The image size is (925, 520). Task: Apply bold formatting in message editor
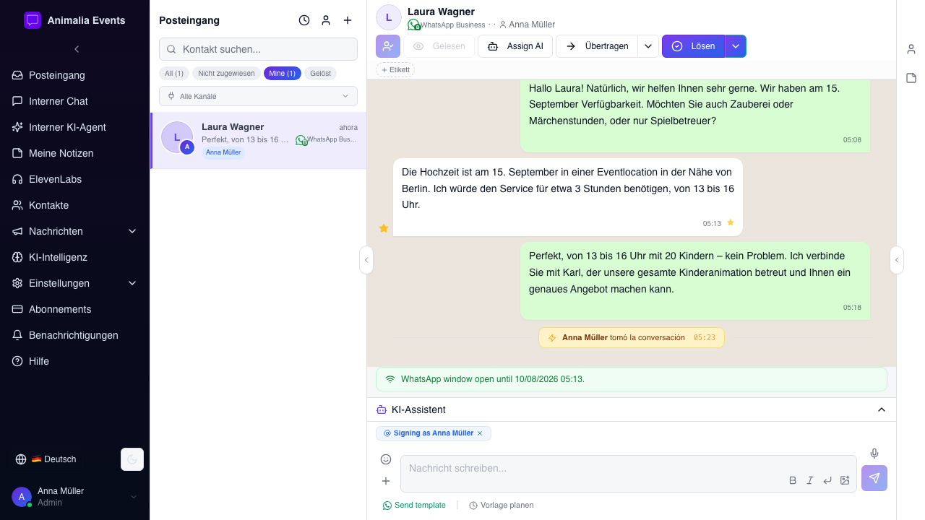(x=793, y=480)
